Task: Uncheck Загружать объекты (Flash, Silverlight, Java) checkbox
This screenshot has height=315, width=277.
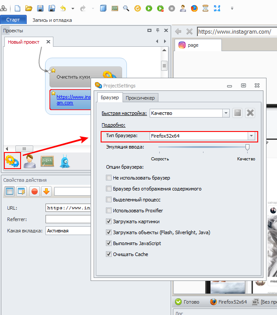Action: point(109,232)
